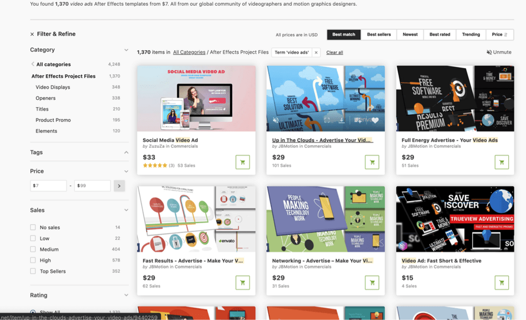Add Video Ad: Fast Short & Effective to cart
The image size is (526, 320).
pyautogui.click(x=502, y=282)
